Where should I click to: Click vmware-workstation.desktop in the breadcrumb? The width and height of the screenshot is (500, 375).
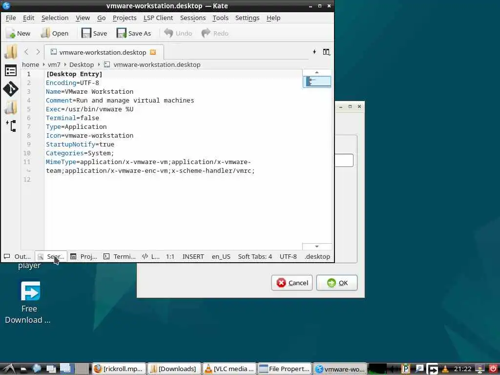(157, 65)
